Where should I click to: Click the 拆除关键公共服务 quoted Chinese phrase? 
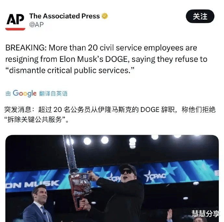point(34,119)
